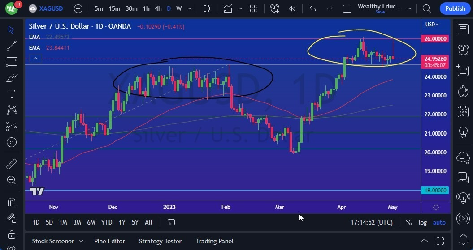Select the text annotation tool
Image resolution: width=473 pixels, height=250 pixels.
(x=12, y=94)
